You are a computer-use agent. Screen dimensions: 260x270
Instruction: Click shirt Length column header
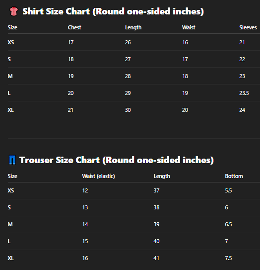pyautogui.click(x=133, y=27)
